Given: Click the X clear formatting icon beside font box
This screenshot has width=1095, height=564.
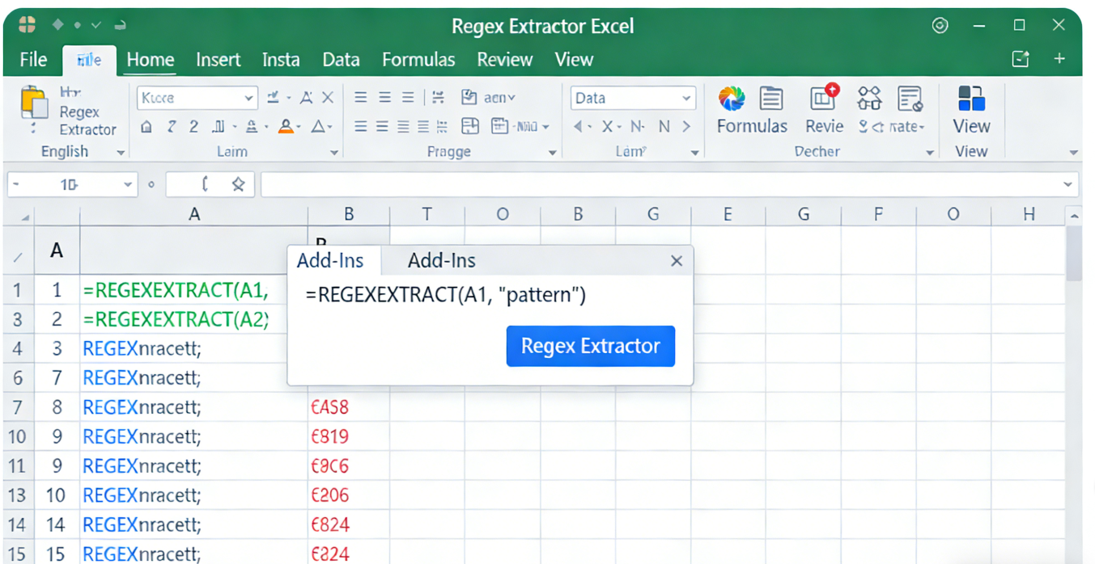Looking at the screenshot, I should pyautogui.click(x=328, y=98).
